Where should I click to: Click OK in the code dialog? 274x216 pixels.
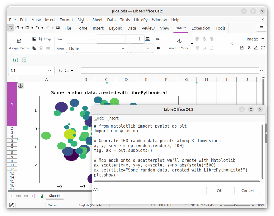click(x=219, y=190)
